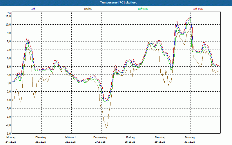
Task: Click the -3,0 y-axis value
Action: (x=8, y=134)
